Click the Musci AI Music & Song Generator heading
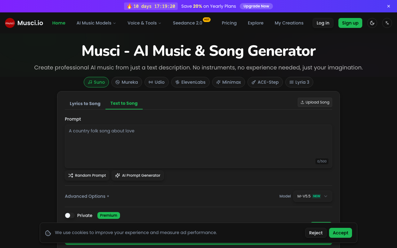The image size is (397, 248). [198, 51]
